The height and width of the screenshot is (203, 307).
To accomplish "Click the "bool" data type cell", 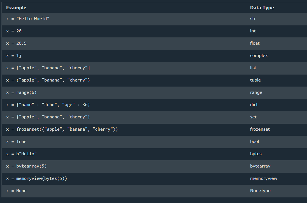I will [x=255, y=142].
